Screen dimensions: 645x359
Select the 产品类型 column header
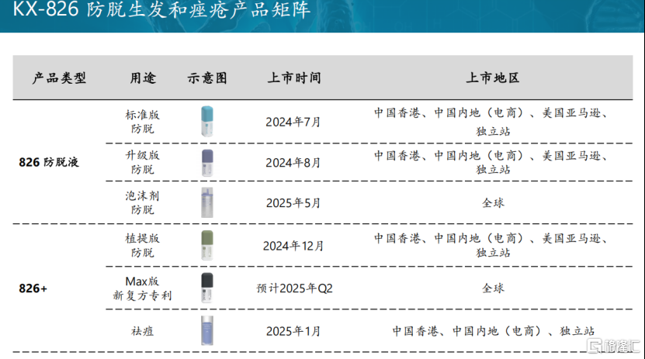(59, 78)
